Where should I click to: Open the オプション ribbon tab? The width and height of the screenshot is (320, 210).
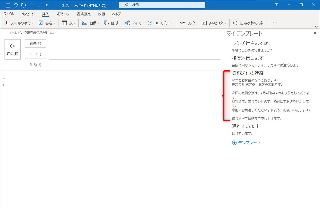[x=63, y=14]
